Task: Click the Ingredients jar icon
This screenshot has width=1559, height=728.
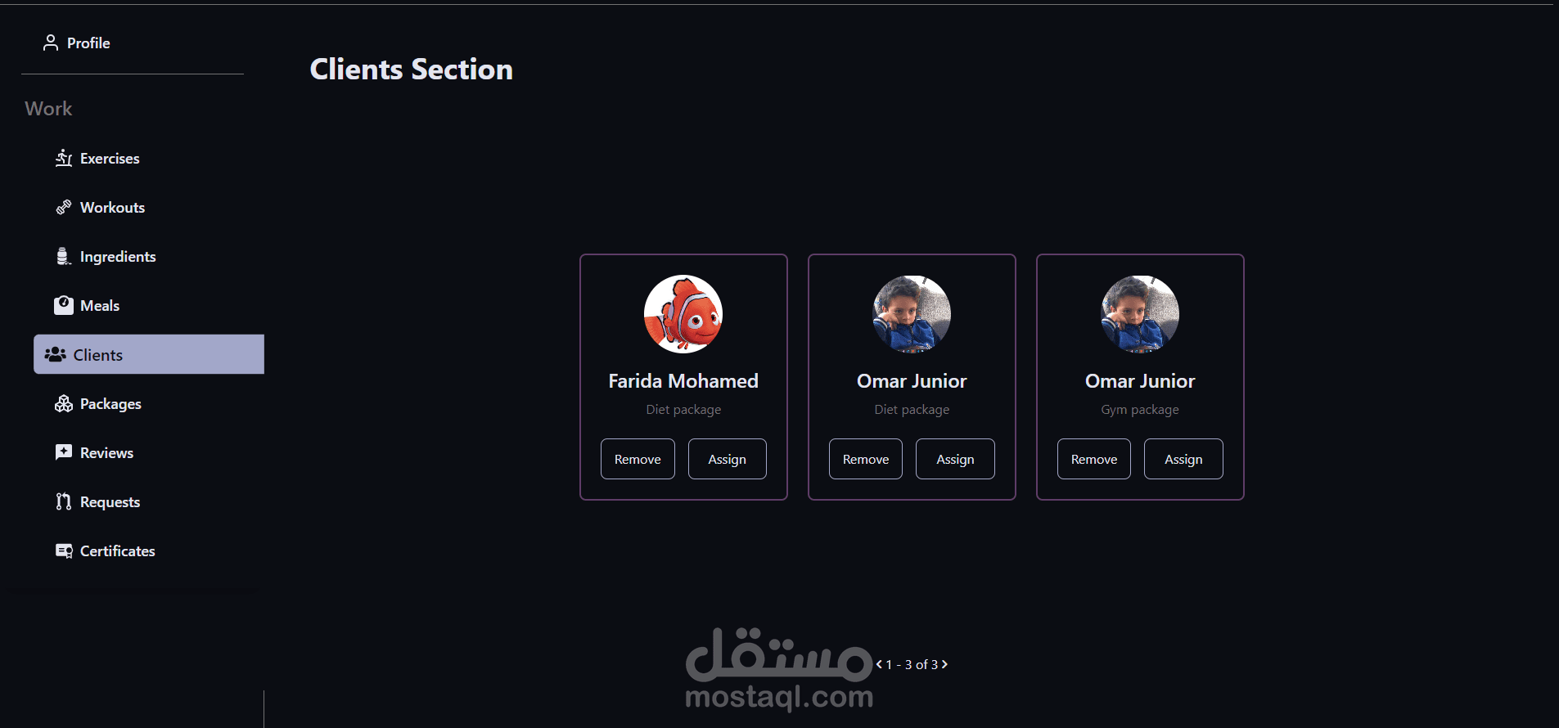Action: pyautogui.click(x=64, y=256)
